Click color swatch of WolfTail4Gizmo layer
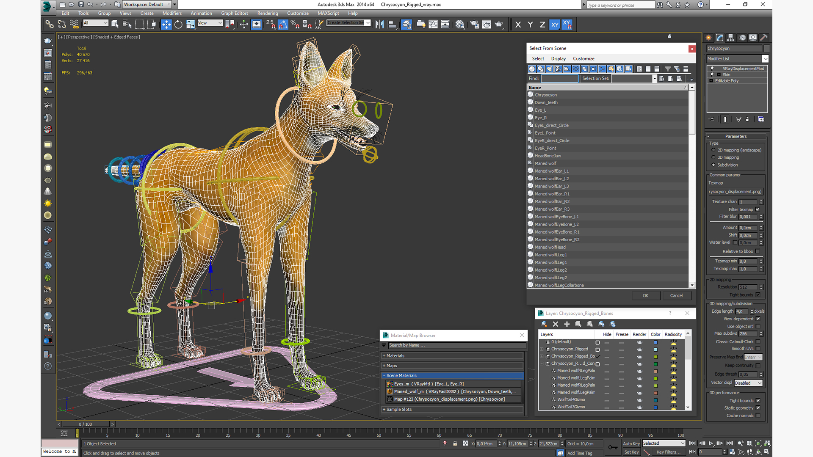The height and width of the screenshot is (457, 813). 655,400
